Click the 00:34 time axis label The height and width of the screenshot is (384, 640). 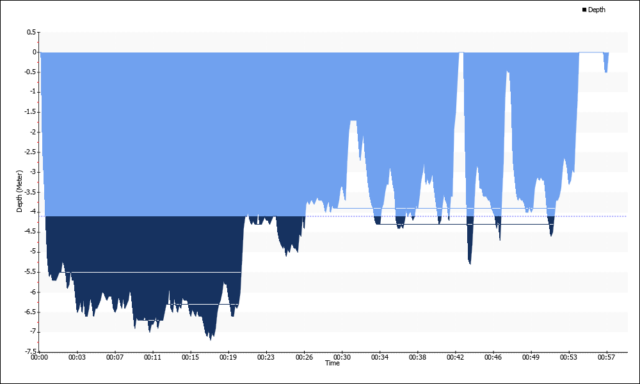[380, 358]
